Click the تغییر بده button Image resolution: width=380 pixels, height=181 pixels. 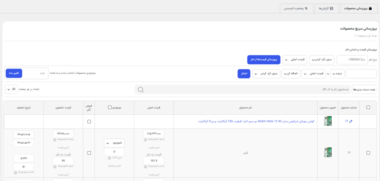14,73
